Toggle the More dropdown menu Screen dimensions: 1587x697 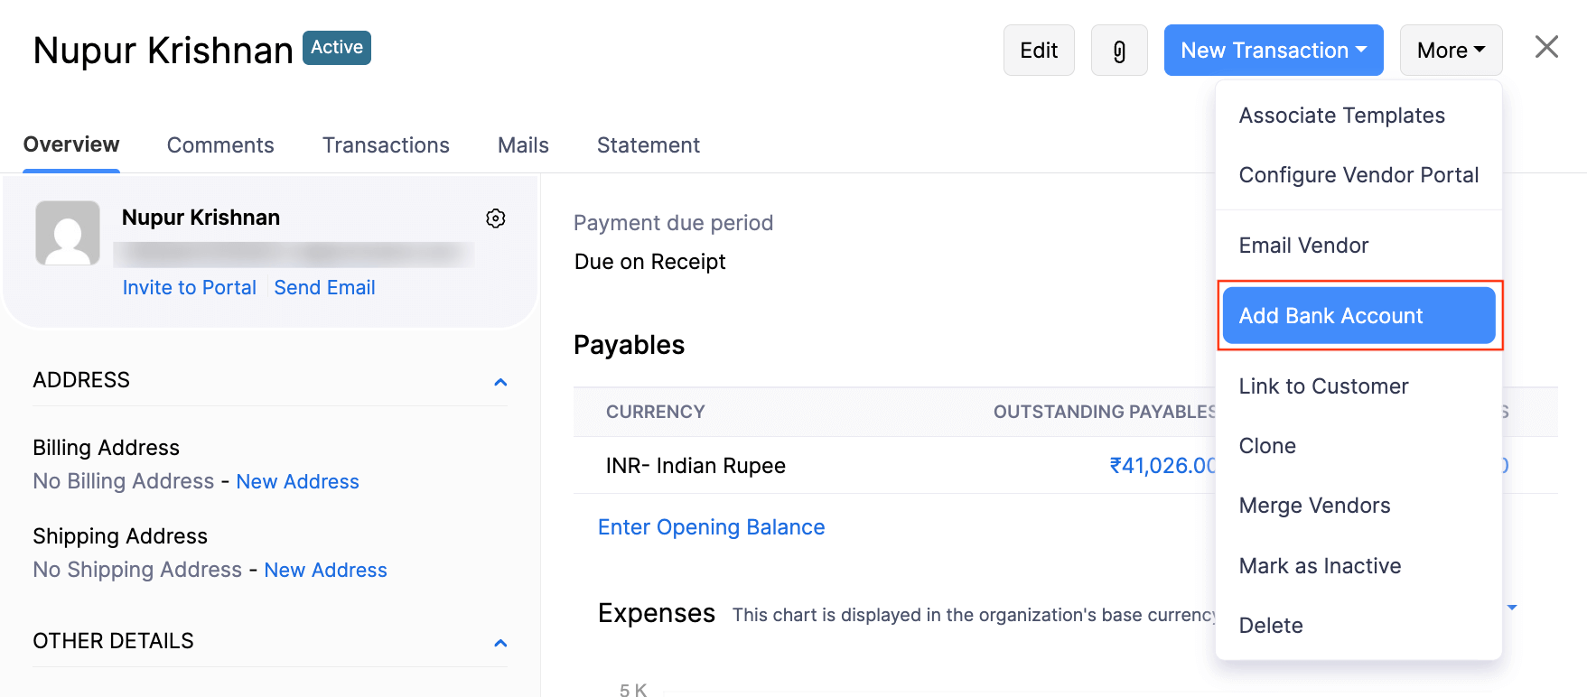(x=1451, y=51)
